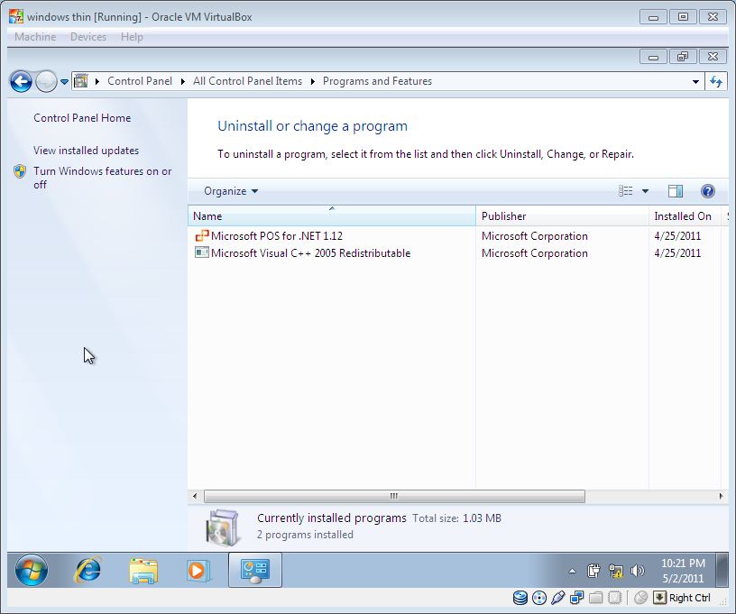Screen dimensions: 736x614
Task: Open the address bar history dropdown
Action: [x=695, y=82]
